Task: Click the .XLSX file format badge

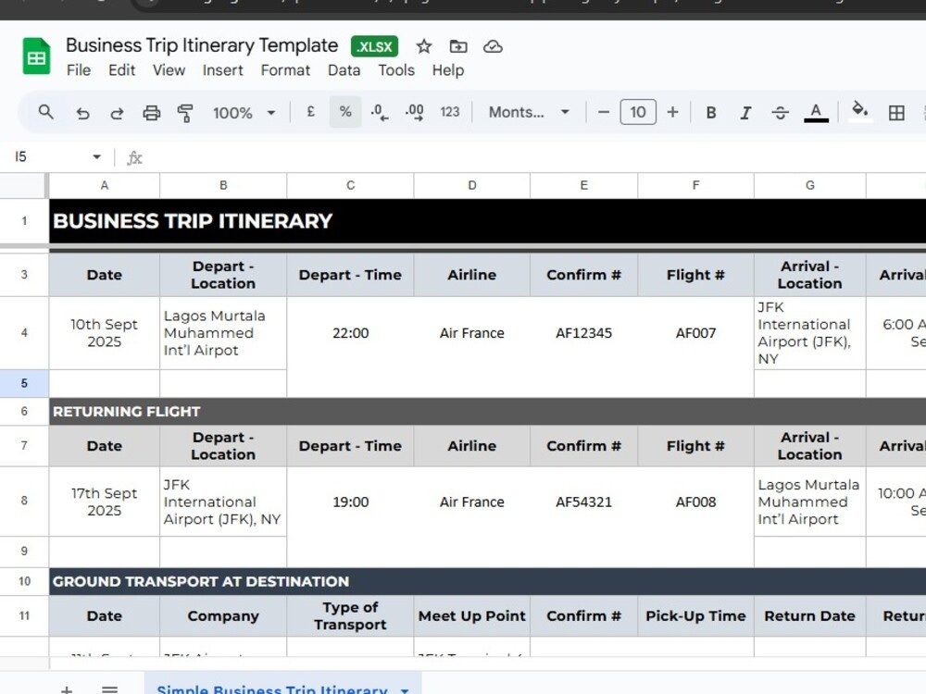Action: click(x=374, y=46)
